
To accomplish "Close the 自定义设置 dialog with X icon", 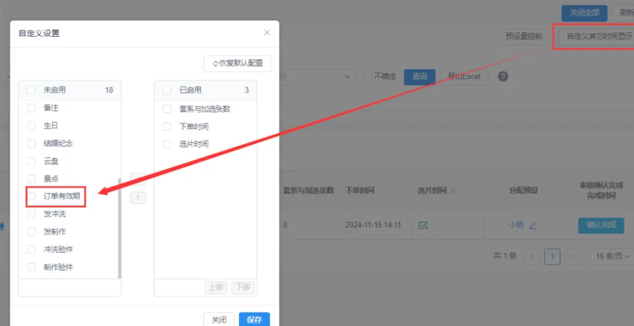I will [267, 32].
